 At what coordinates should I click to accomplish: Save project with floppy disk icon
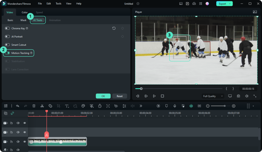click(188, 3)
